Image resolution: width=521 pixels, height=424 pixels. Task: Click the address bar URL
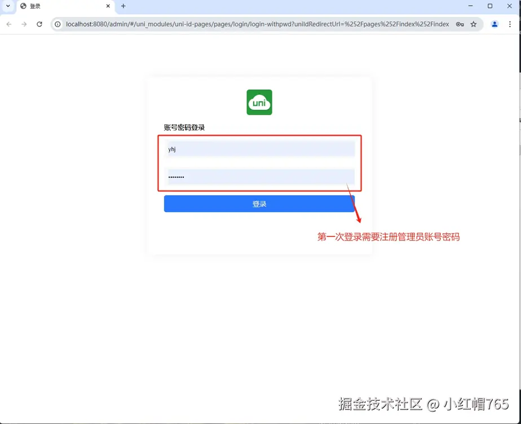[258, 24]
